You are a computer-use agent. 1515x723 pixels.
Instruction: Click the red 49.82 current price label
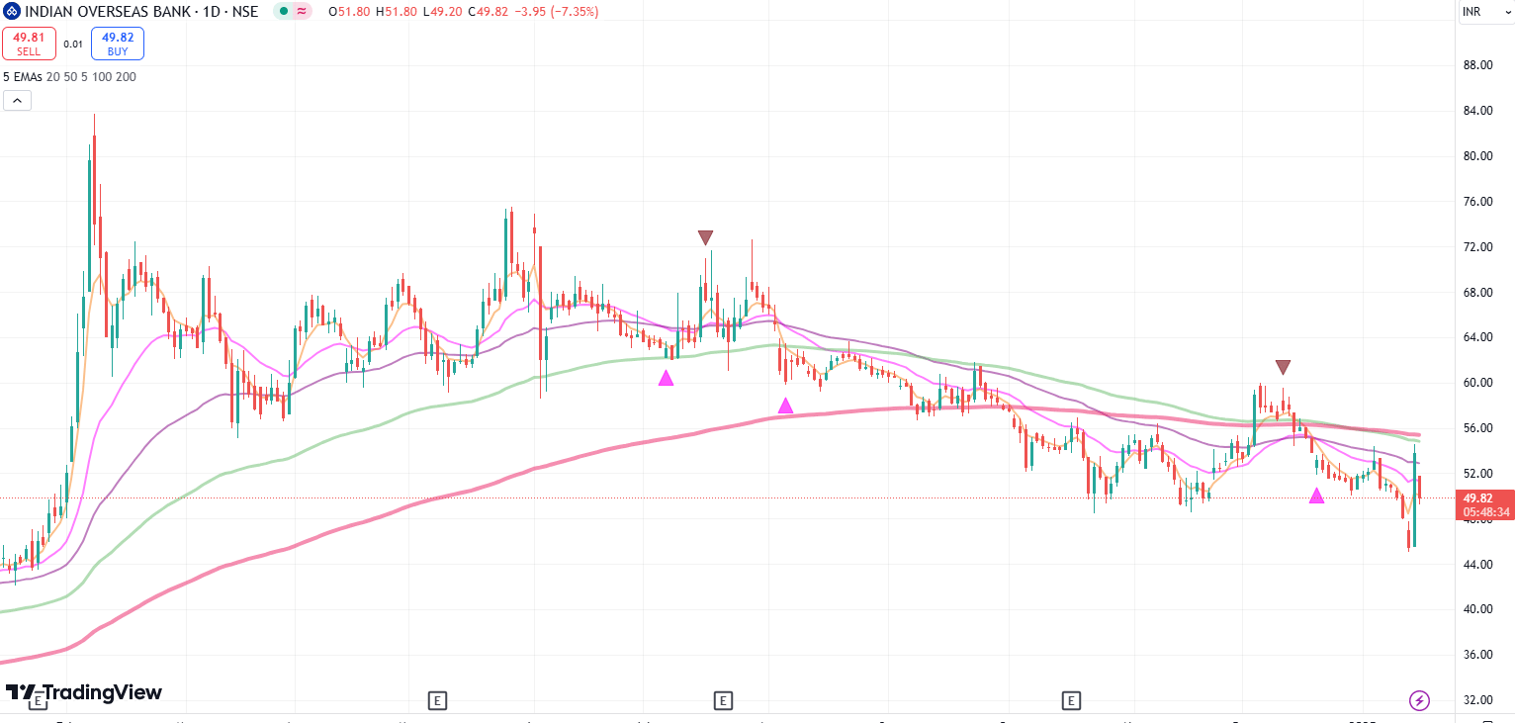[1485, 504]
